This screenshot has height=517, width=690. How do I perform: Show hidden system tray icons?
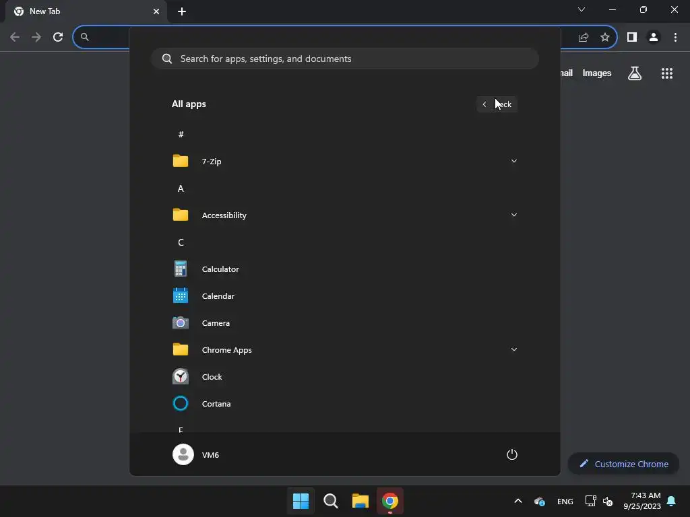[518, 501]
